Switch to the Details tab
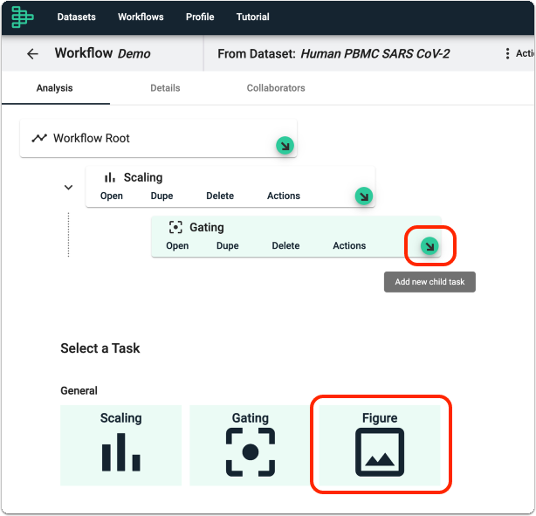Image resolution: width=536 pixels, height=516 pixels. [x=165, y=88]
